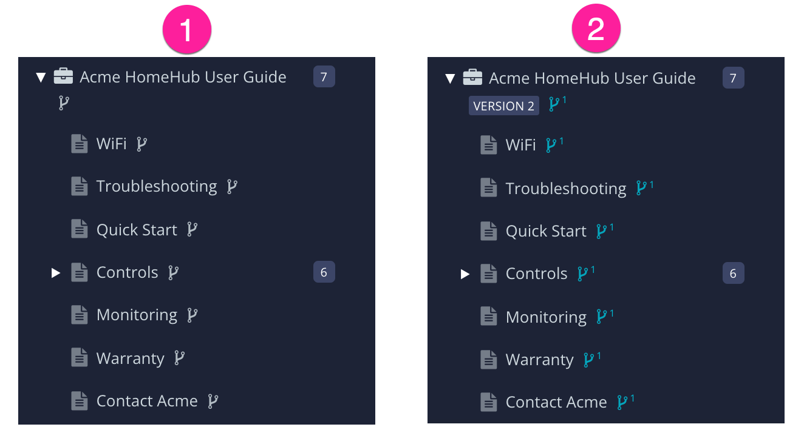Image resolution: width=804 pixels, height=444 pixels.
Task: Click the blue branch icon beside Controls in panel 2
Action: point(584,274)
